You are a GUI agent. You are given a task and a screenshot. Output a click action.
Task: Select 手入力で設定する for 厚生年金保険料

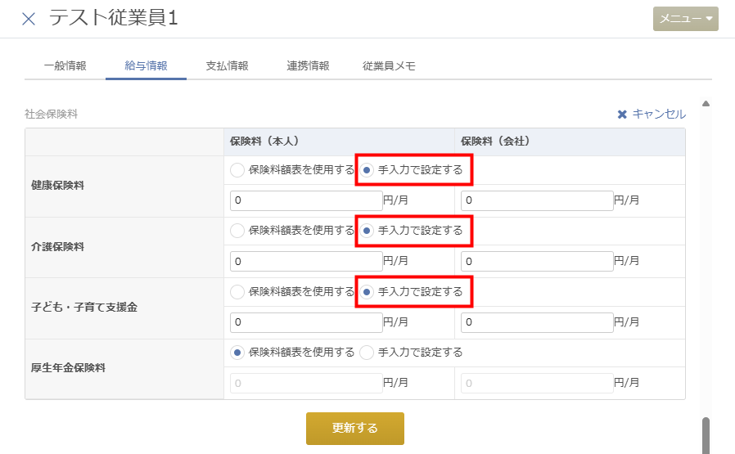tap(367, 353)
